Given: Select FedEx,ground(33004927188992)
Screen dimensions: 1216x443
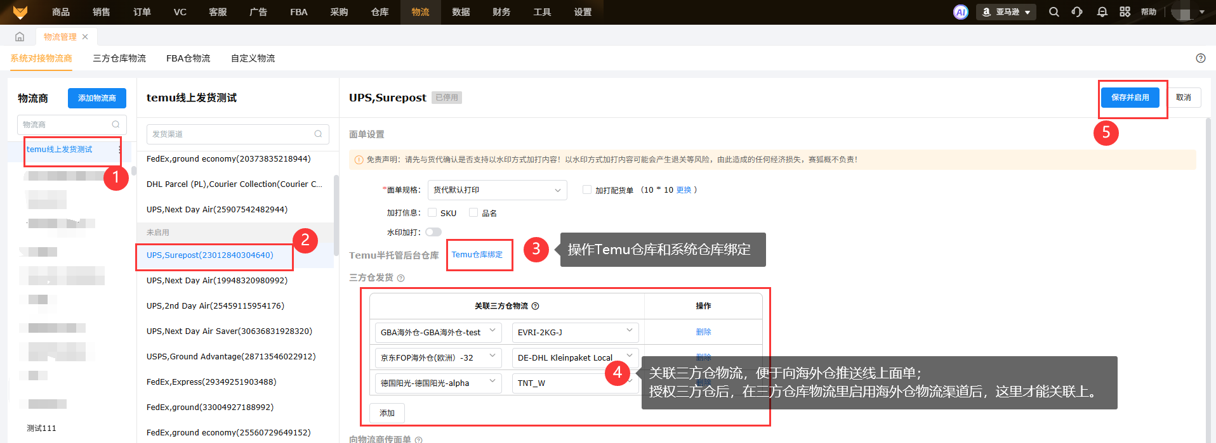Looking at the screenshot, I should 210,408.
